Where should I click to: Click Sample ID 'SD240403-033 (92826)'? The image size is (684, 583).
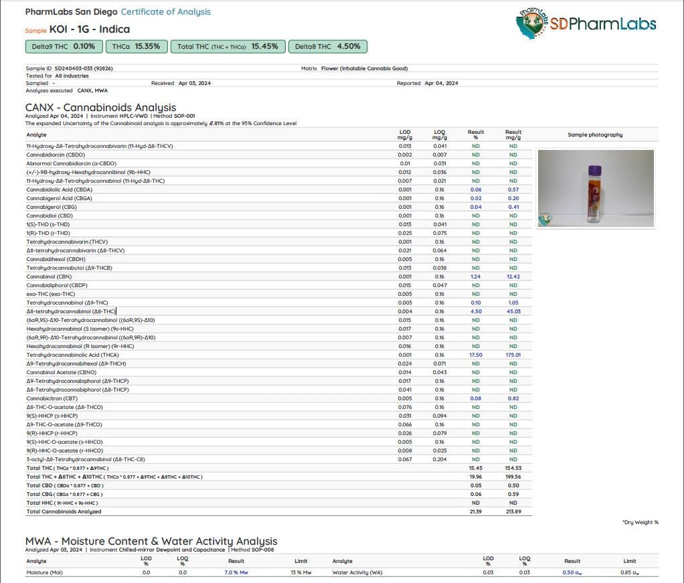(84, 68)
